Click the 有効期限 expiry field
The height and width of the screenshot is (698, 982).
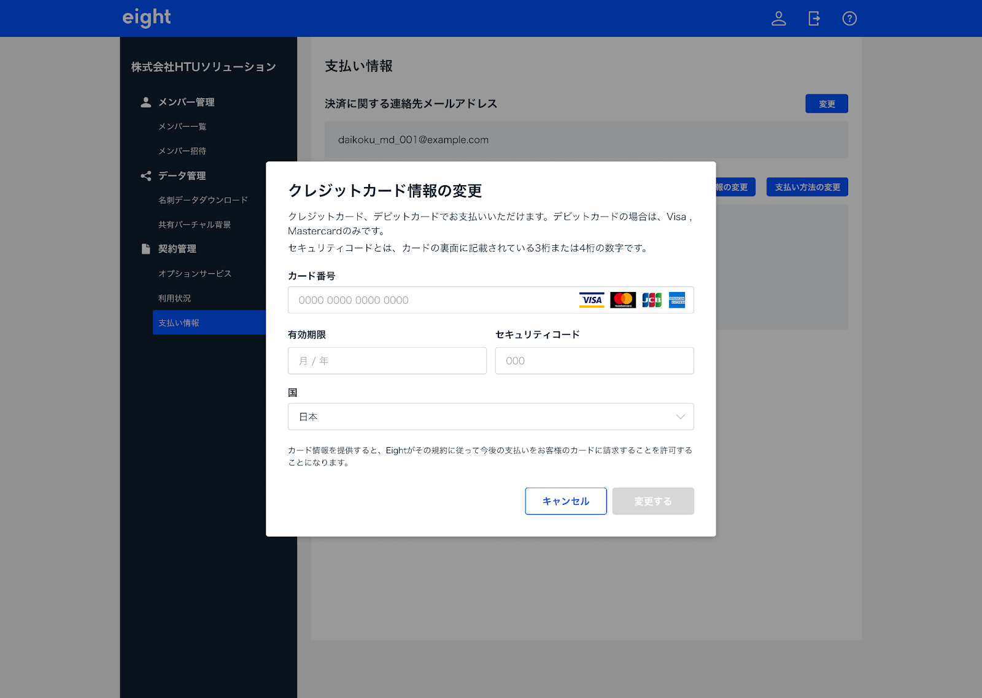click(x=387, y=361)
